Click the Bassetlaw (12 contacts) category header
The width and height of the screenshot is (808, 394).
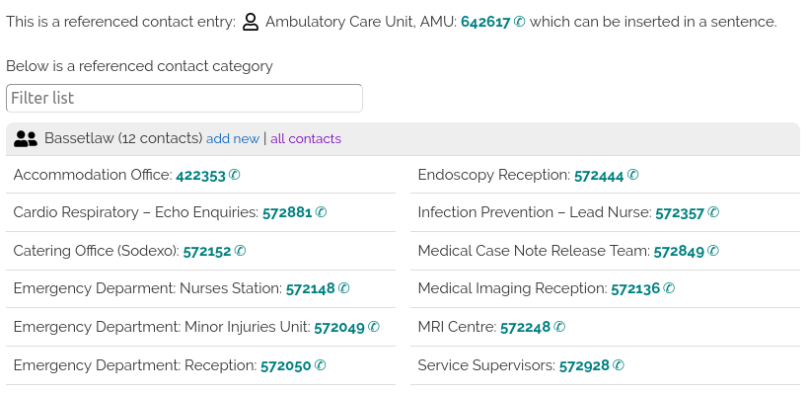tap(403, 138)
